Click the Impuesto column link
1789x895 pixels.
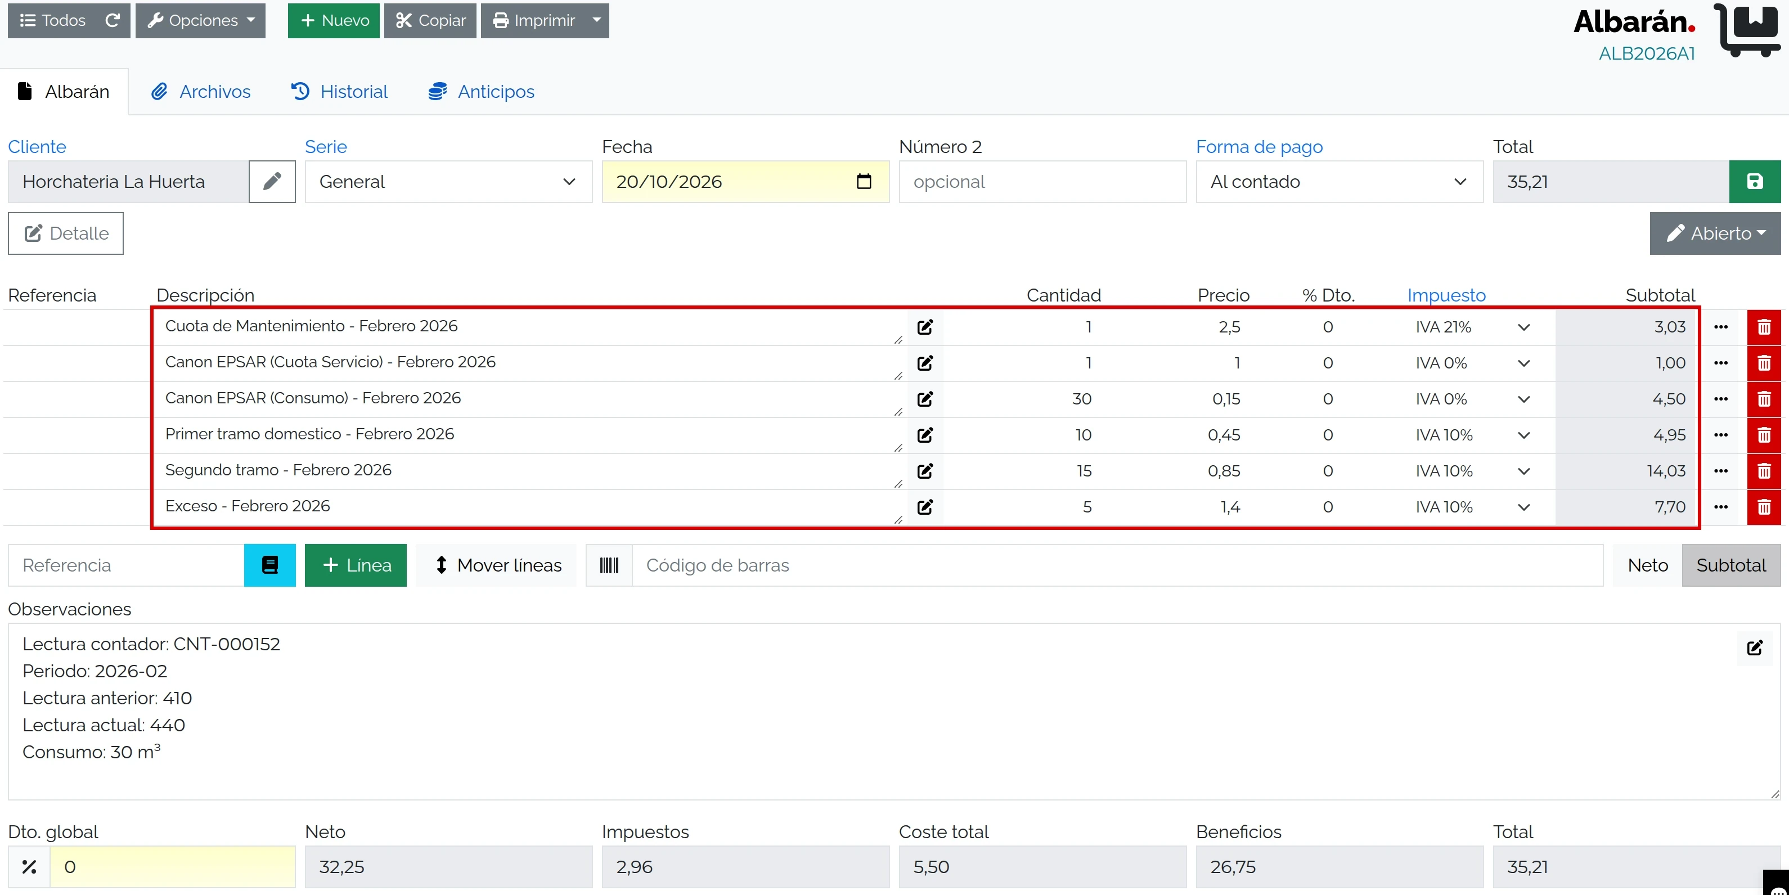tap(1446, 295)
